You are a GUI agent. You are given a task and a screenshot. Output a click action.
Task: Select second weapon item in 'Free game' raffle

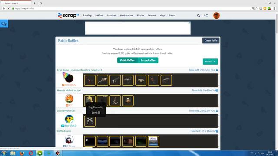tap(103, 80)
